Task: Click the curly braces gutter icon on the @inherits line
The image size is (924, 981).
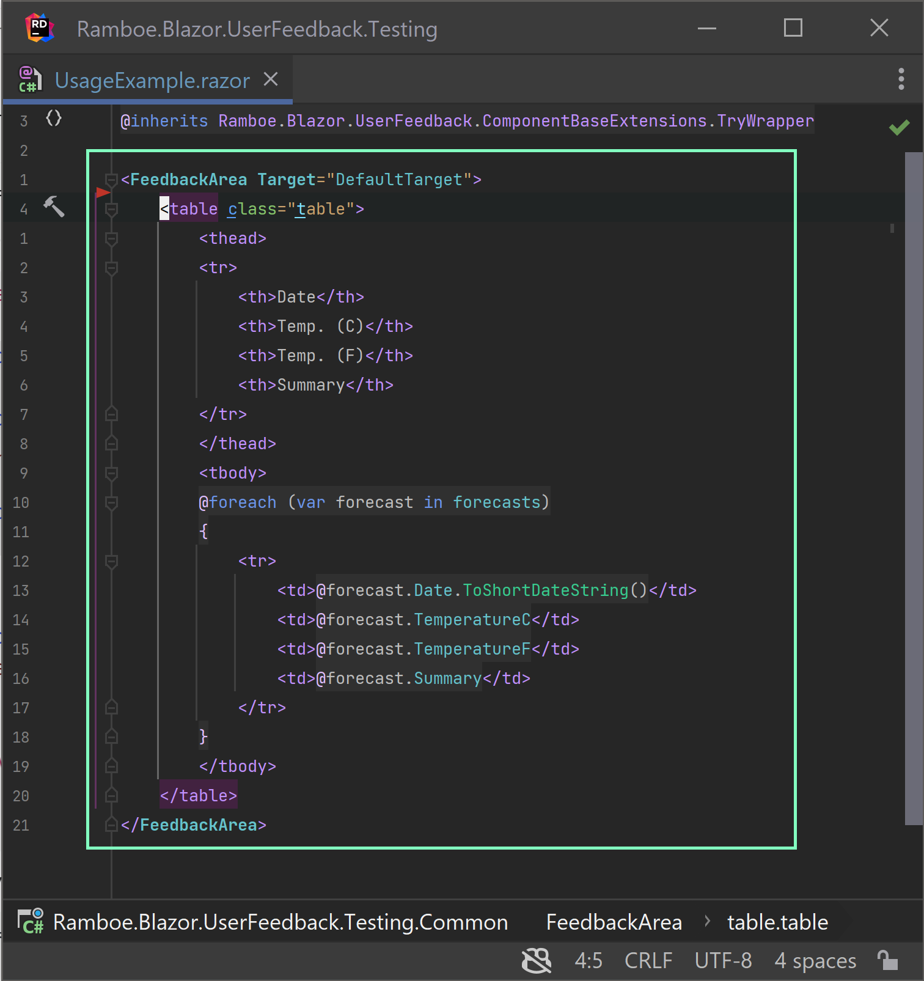Action: (54, 119)
